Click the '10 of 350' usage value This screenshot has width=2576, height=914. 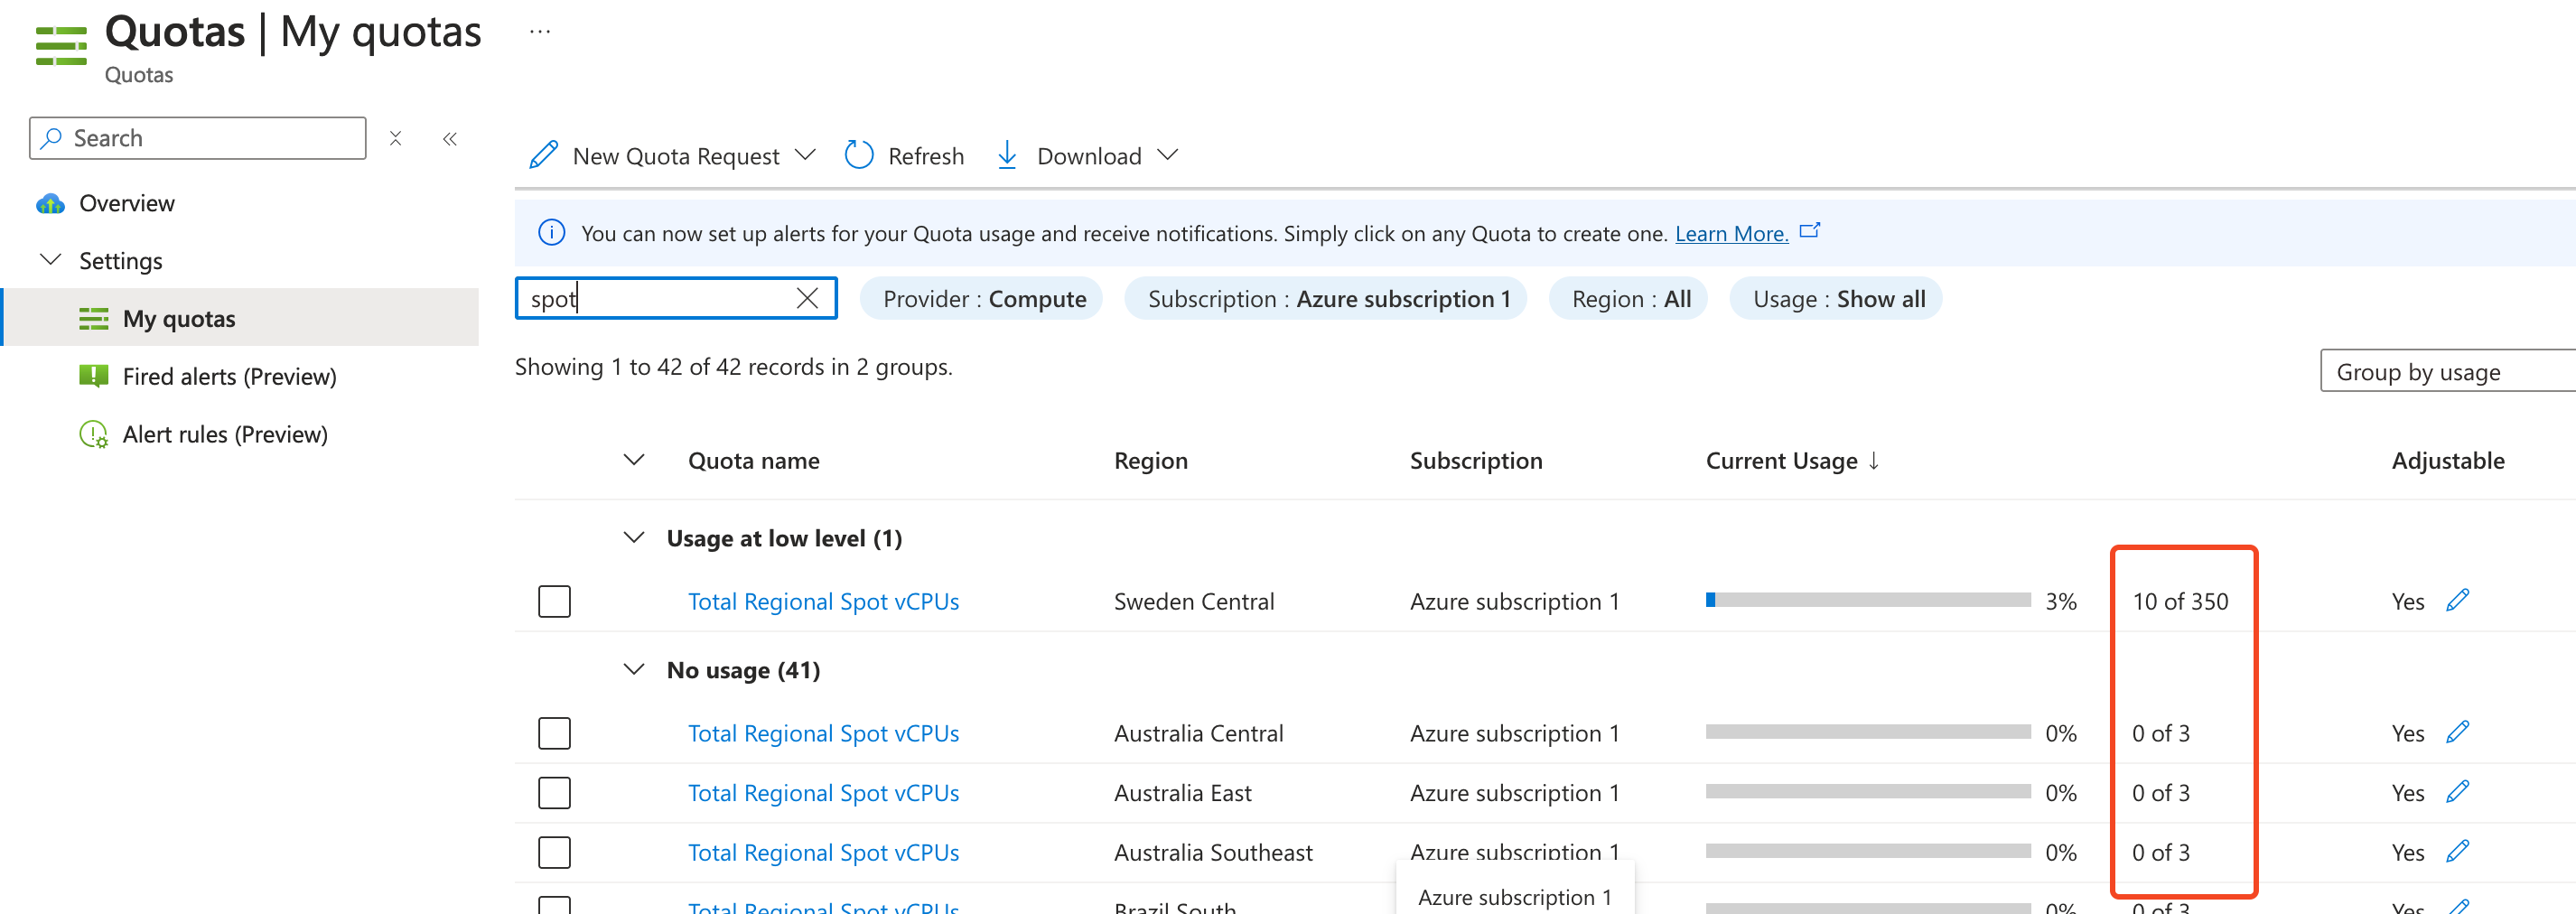click(2180, 602)
